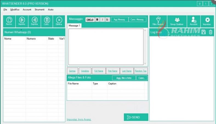This screenshot has width=216, height=124.
Task: Open the EMOJI picker
Action: point(90,20)
